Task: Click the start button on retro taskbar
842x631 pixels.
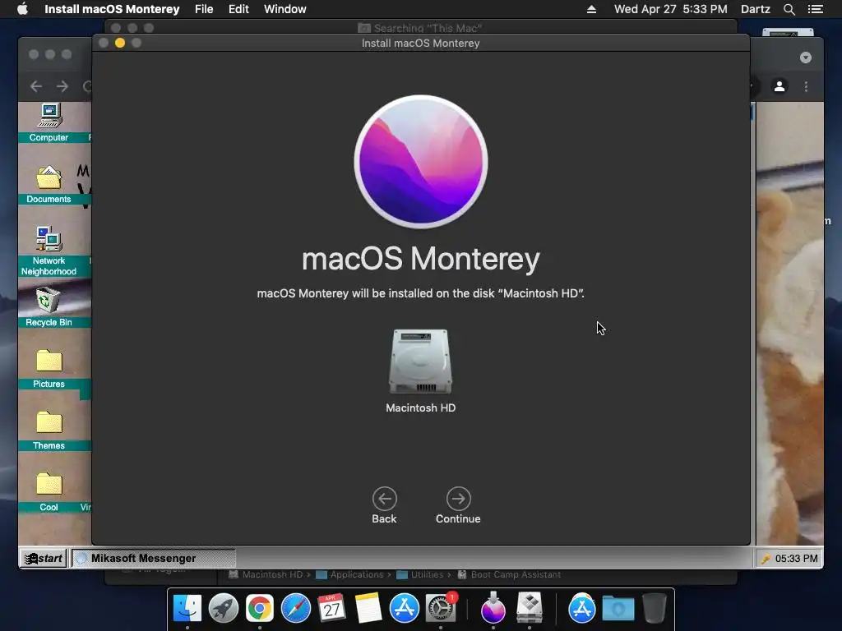Action: [44, 558]
